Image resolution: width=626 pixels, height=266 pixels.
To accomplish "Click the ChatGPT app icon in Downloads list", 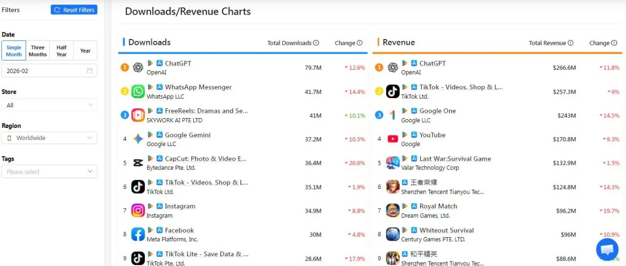I will [x=138, y=67].
